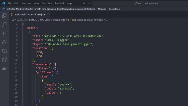Image resolution: width=188 pixels, height=106 pixels.
Task: Open the Run and Debug view
Action: [x=4, y=42]
